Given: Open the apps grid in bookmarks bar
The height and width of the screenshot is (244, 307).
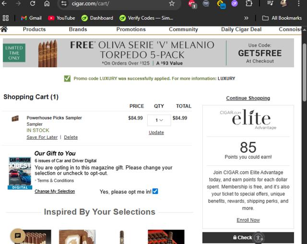Looking at the screenshot, I should (x=6, y=18).
